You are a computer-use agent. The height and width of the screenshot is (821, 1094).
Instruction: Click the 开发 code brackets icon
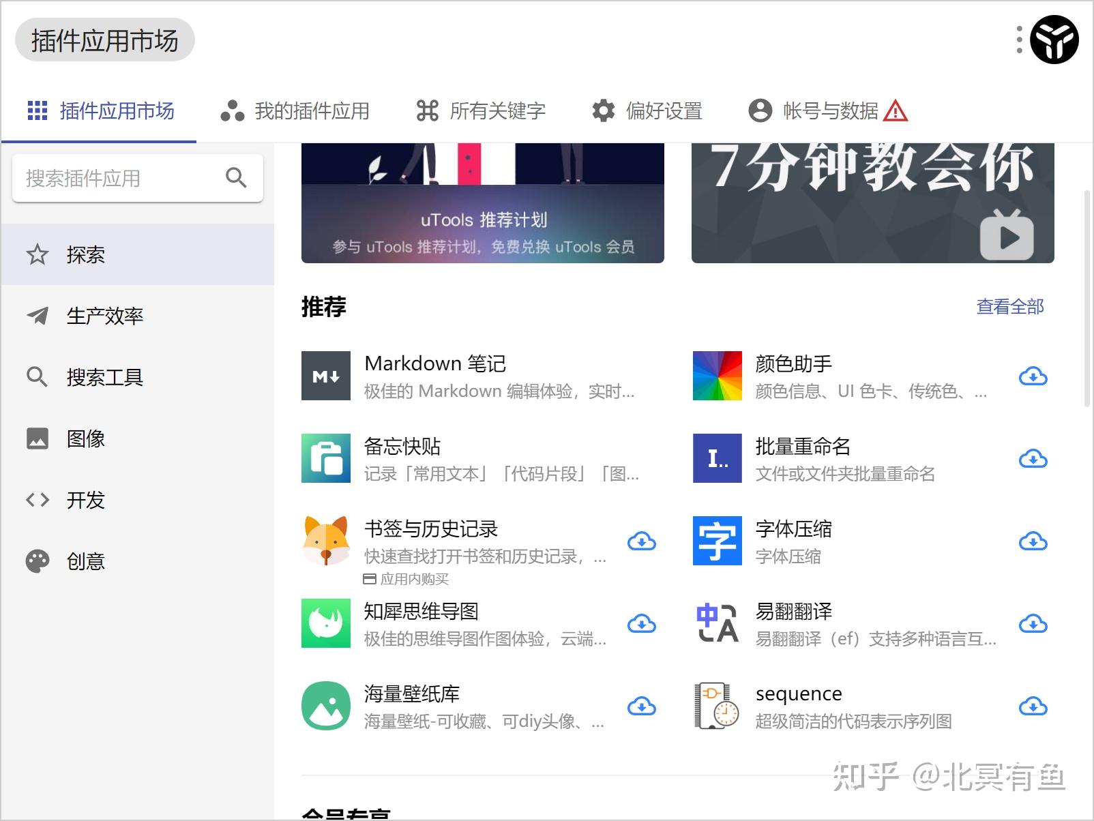38,500
